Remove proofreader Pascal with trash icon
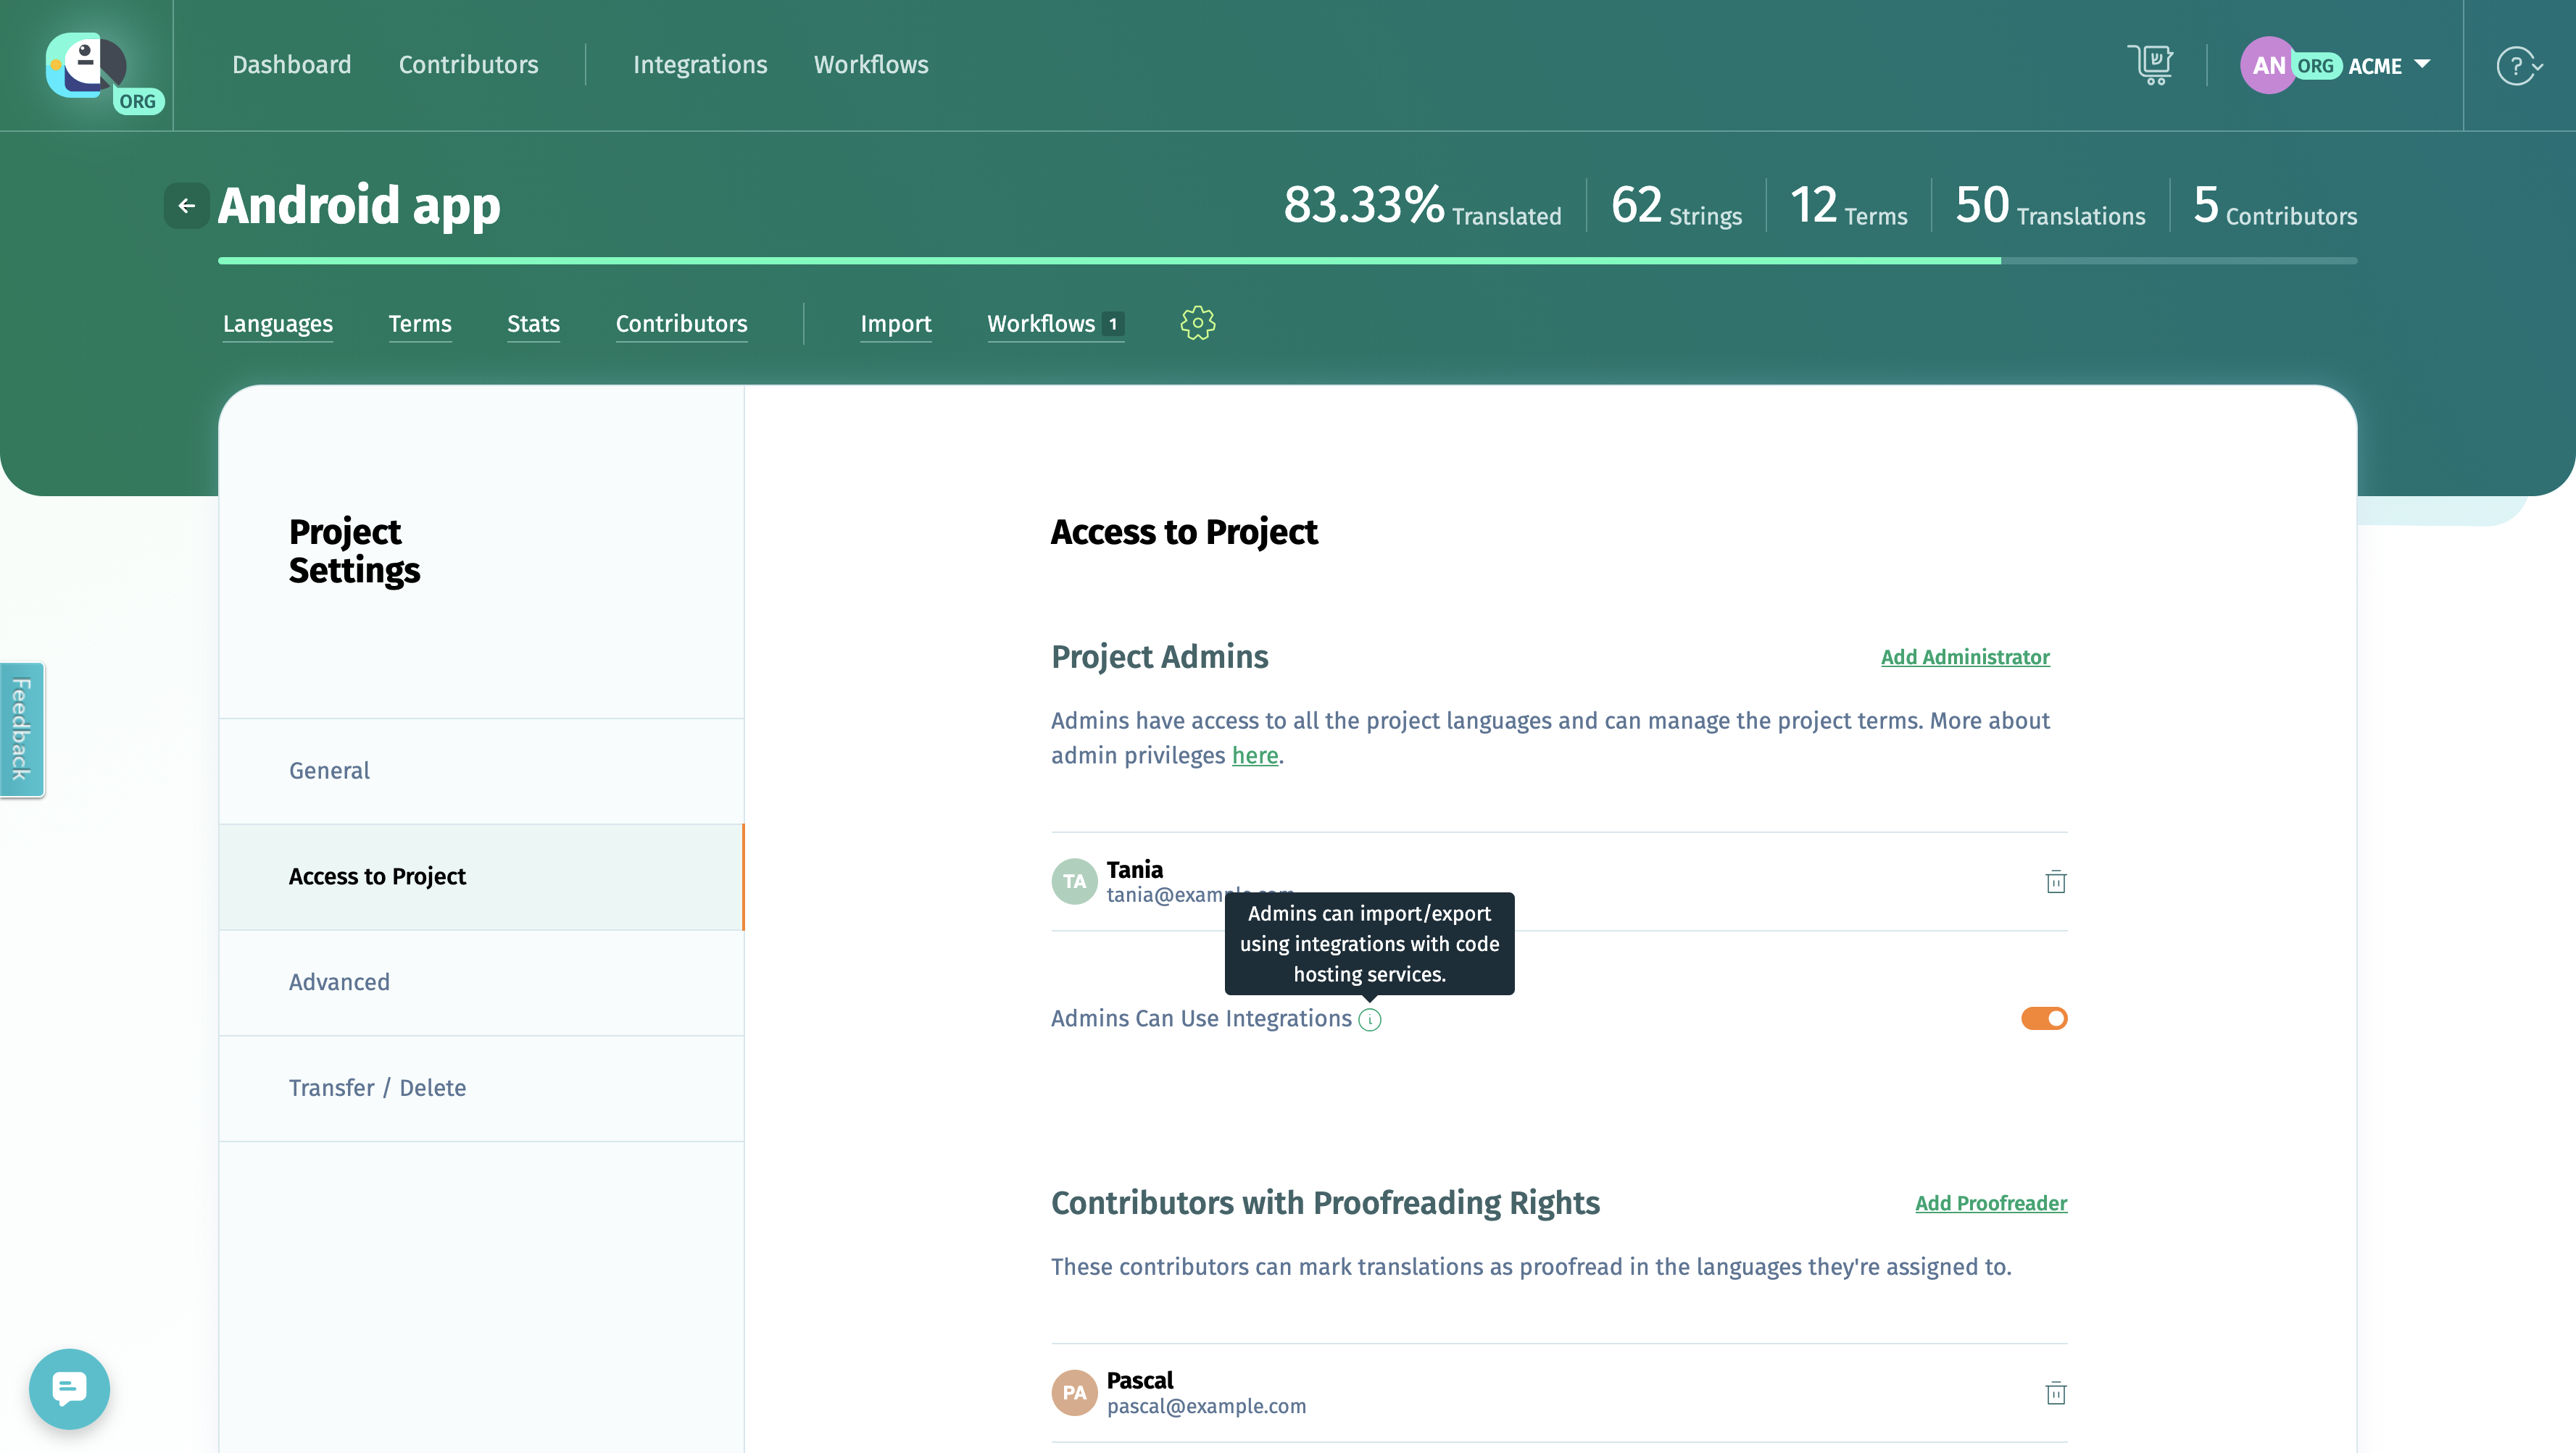The image size is (2576, 1453). 2055,1392
